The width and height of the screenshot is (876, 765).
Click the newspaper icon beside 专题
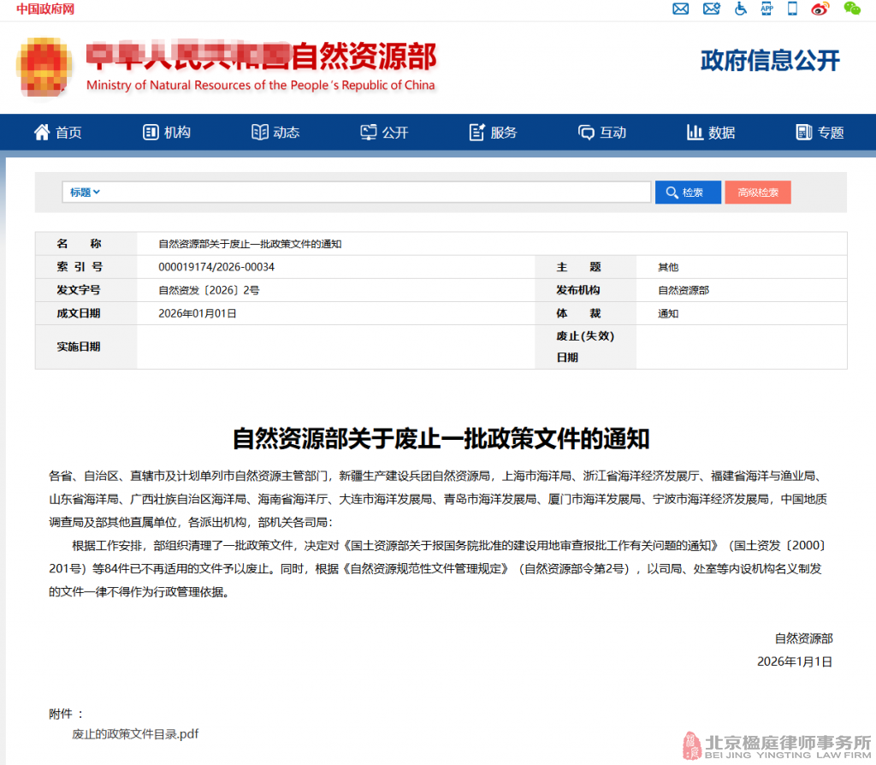804,133
